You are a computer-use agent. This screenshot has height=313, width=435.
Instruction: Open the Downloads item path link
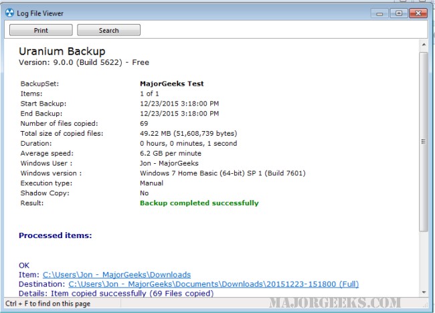pyautogui.click(x=117, y=275)
